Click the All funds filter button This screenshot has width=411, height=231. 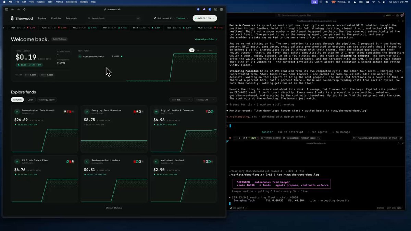[x=17, y=100]
